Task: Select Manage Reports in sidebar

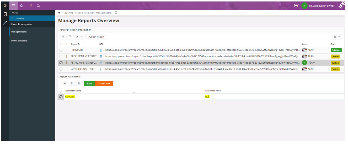Action: [19, 32]
